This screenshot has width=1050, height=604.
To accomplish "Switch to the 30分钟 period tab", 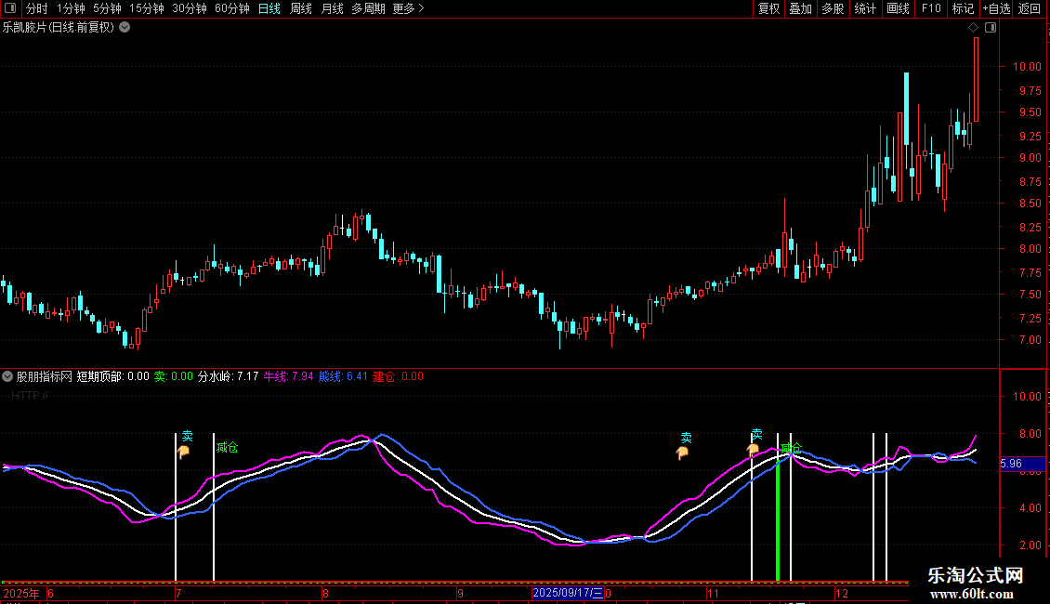I will (x=190, y=8).
